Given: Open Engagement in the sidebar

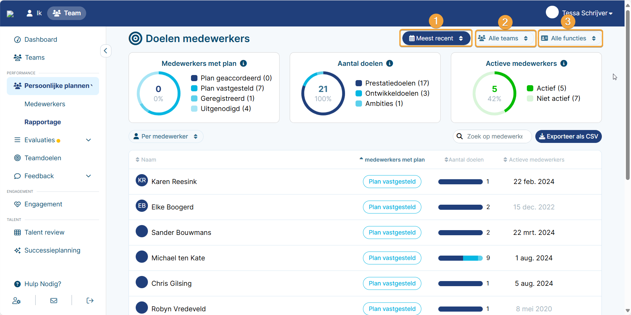Looking at the screenshot, I should click(43, 204).
